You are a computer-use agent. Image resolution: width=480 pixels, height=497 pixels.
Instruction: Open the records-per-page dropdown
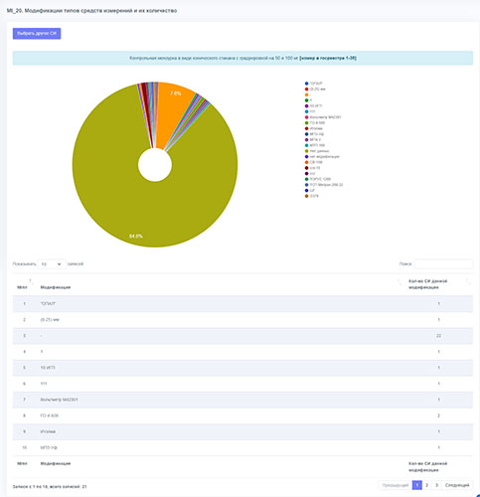click(x=52, y=264)
